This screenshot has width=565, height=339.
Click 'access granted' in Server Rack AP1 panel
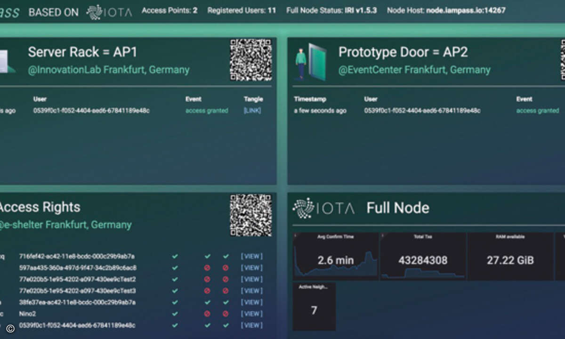coord(207,111)
